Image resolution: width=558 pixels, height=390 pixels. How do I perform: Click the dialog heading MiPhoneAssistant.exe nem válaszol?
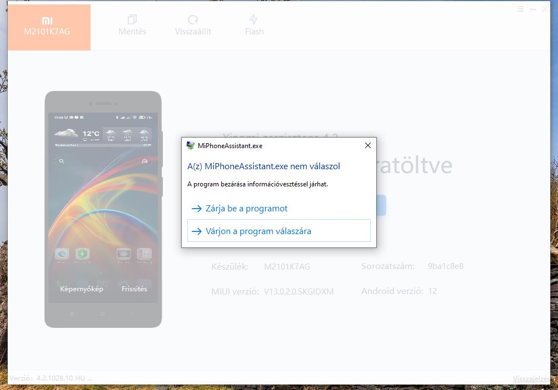[263, 166]
